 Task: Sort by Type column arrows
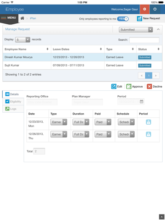(133, 49)
